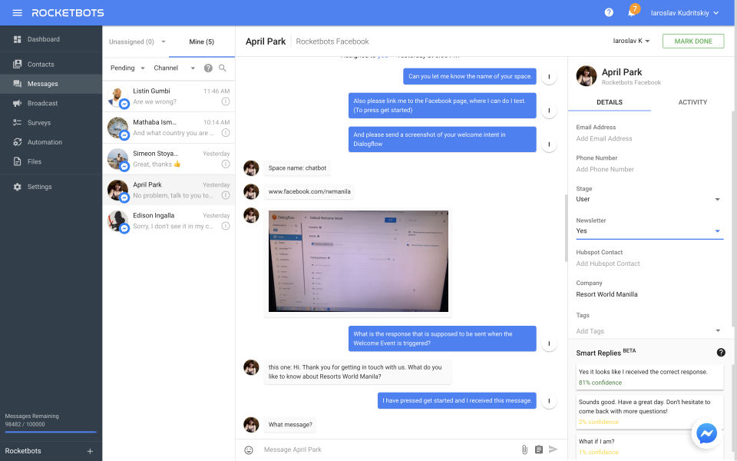The width and height of the screenshot is (737, 461).
Task: Open Broadcast from the sidebar
Action: tap(51, 103)
